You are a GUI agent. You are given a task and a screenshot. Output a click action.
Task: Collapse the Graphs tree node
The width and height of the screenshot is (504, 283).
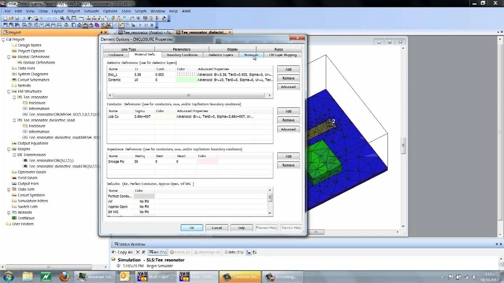click(9, 149)
